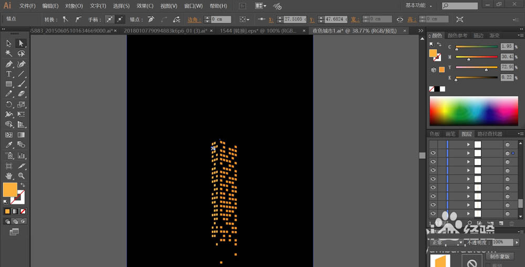Toggle eye icon of bottom visible layer row

coord(433,213)
